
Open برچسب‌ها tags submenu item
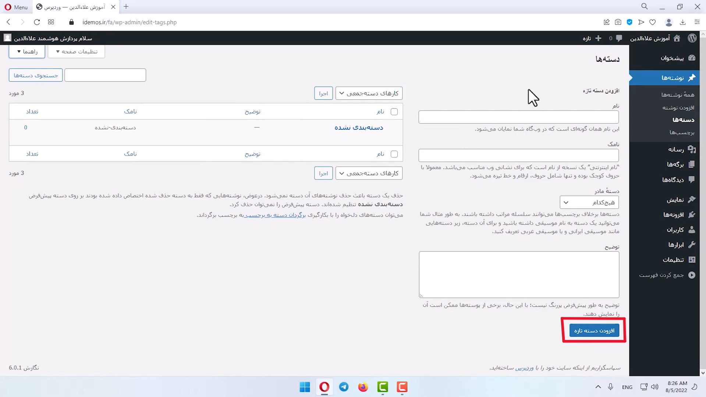pos(682,132)
